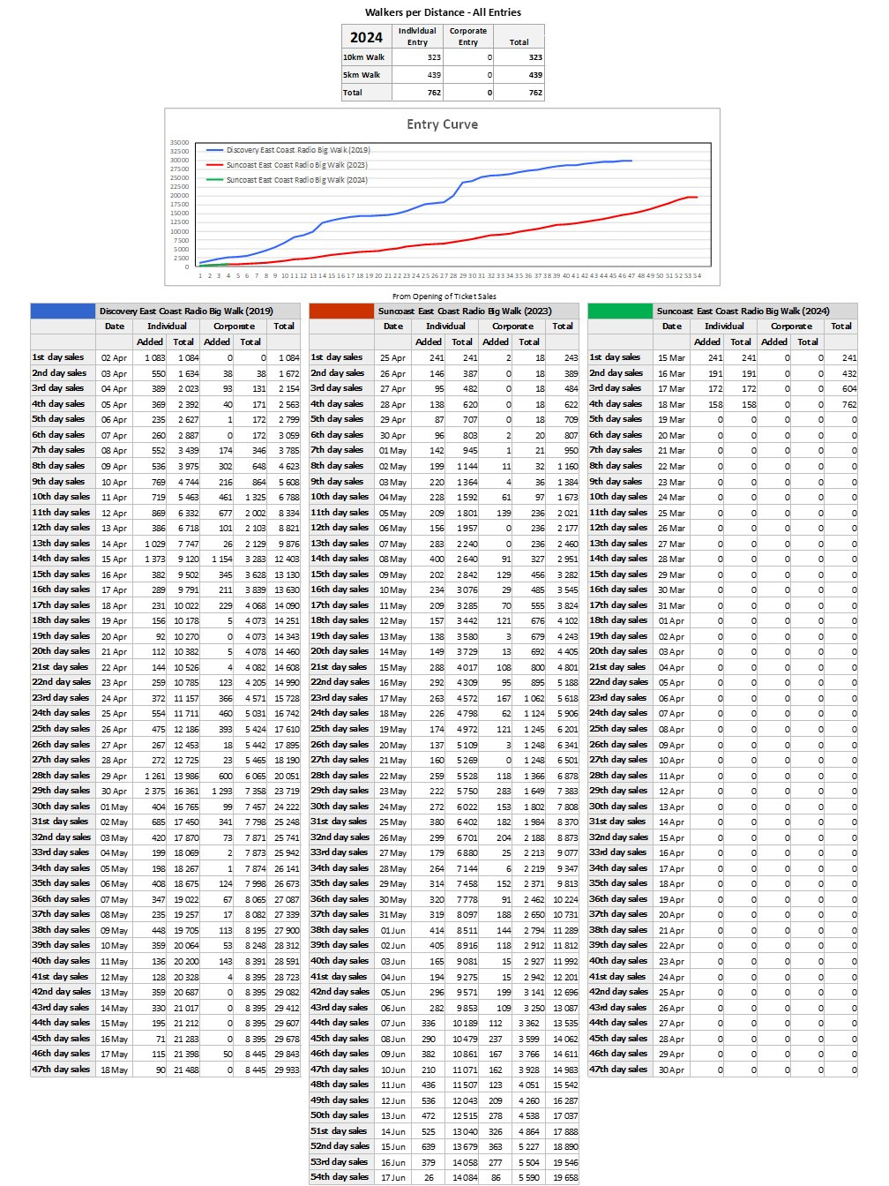Select the Suncoast Big Walk (2024) table header

(743, 311)
